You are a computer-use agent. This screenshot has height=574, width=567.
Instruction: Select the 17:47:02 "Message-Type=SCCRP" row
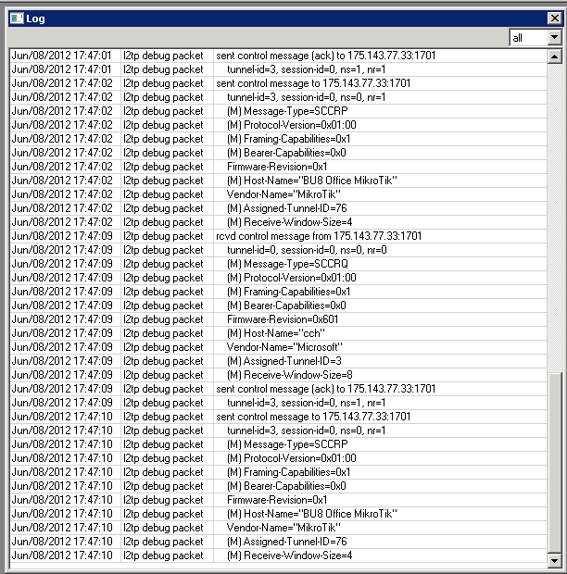pos(278,111)
